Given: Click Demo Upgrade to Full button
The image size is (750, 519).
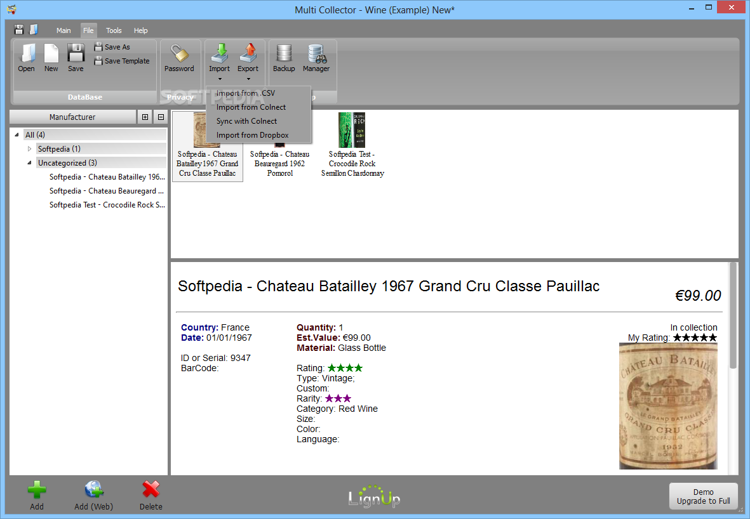Looking at the screenshot, I should 703,497.
